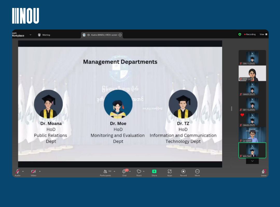Click the Meeting people icon
This screenshot has height=207, width=280.
[39, 35]
